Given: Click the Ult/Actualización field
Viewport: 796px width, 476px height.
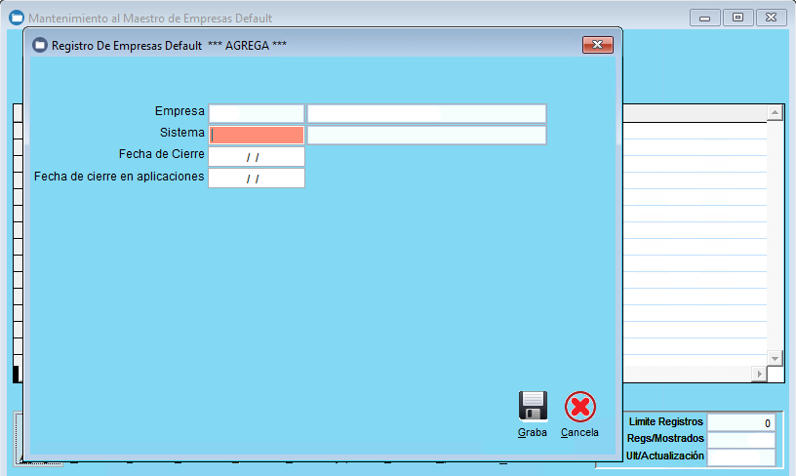Looking at the screenshot, I should pos(741,456).
